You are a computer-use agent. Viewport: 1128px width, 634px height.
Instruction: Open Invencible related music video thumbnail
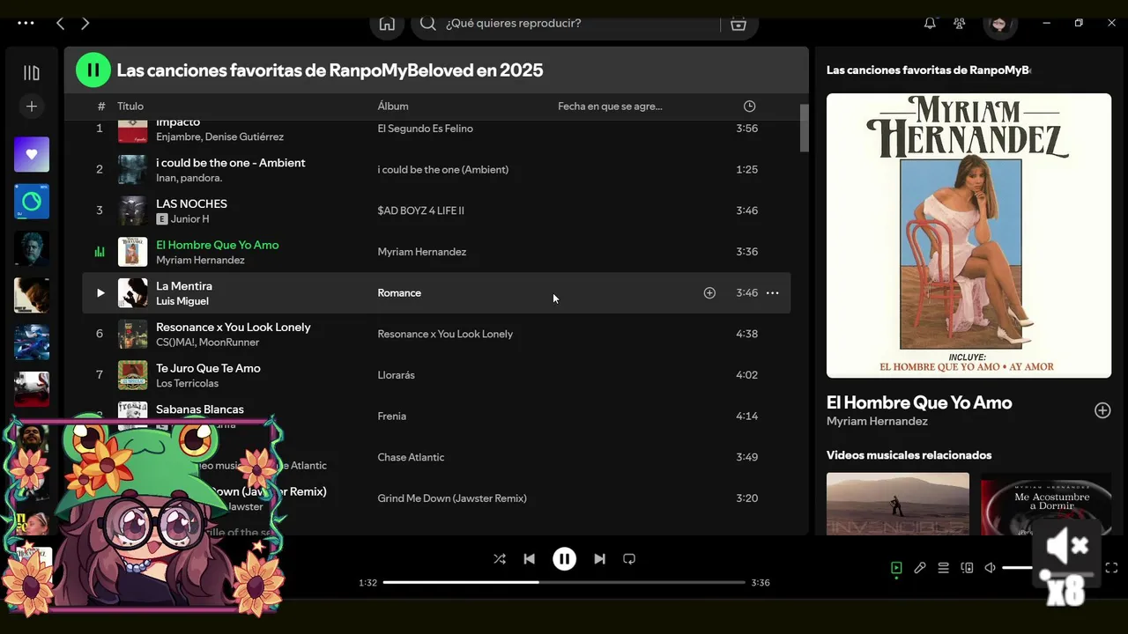pyautogui.click(x=897, y=504)
